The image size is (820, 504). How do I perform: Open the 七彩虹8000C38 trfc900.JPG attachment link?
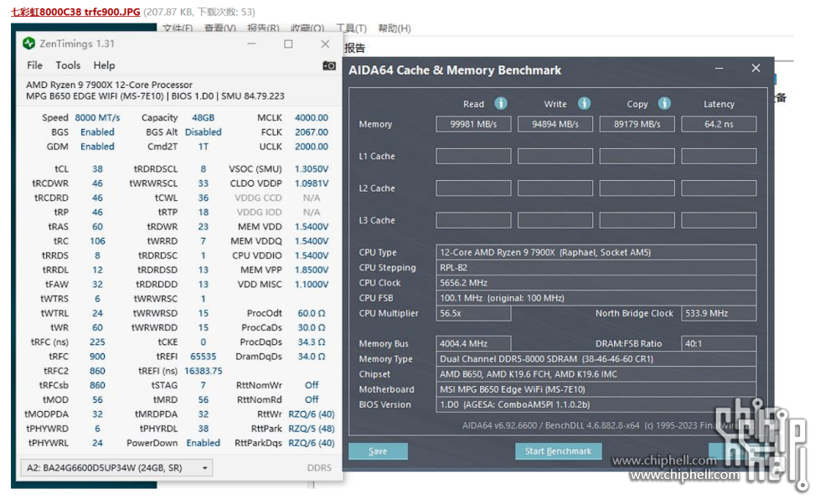click(75, 12)
